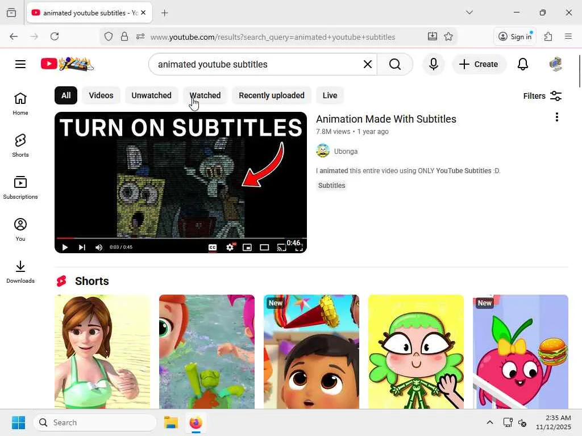Click the browser address bar URL
The image size is (582, 436).
[x=272, y=37]
